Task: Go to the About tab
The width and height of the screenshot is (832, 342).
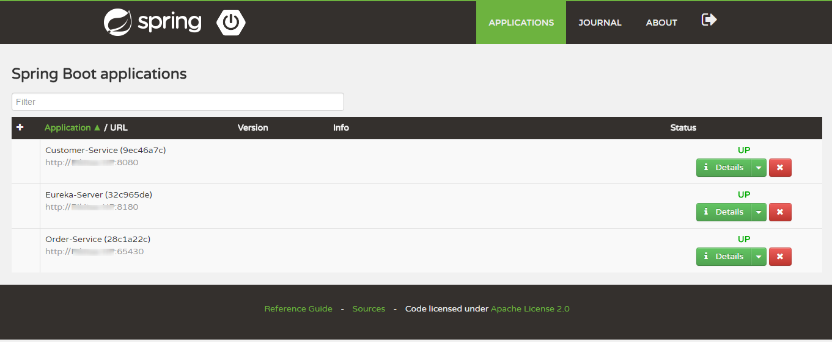Action: tap(661, 23)
